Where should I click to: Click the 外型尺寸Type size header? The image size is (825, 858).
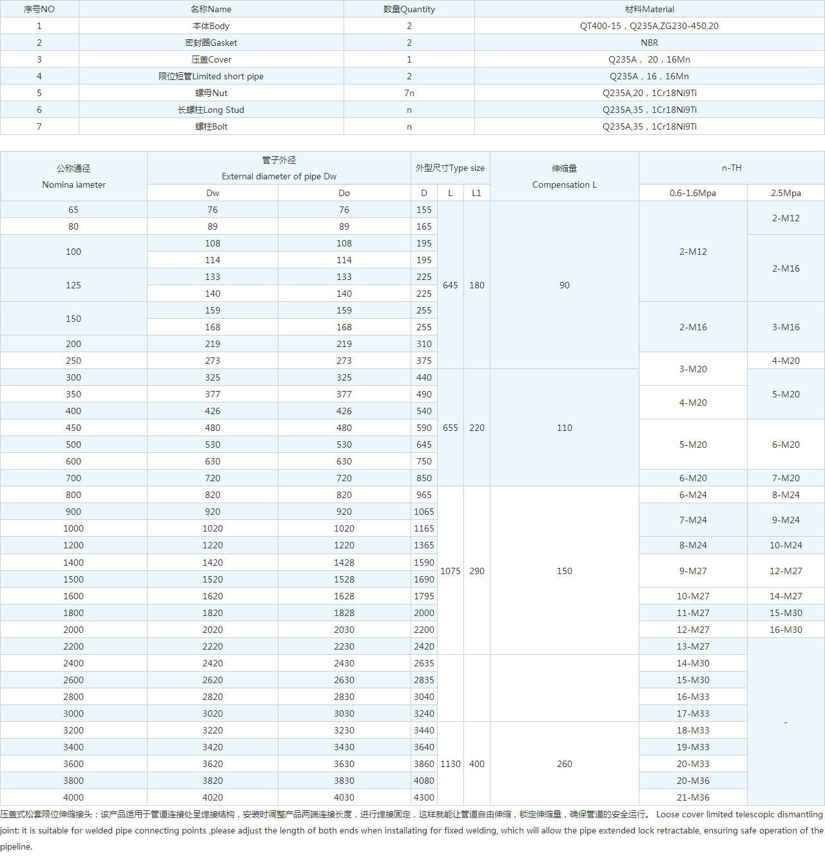click(450, 168)
